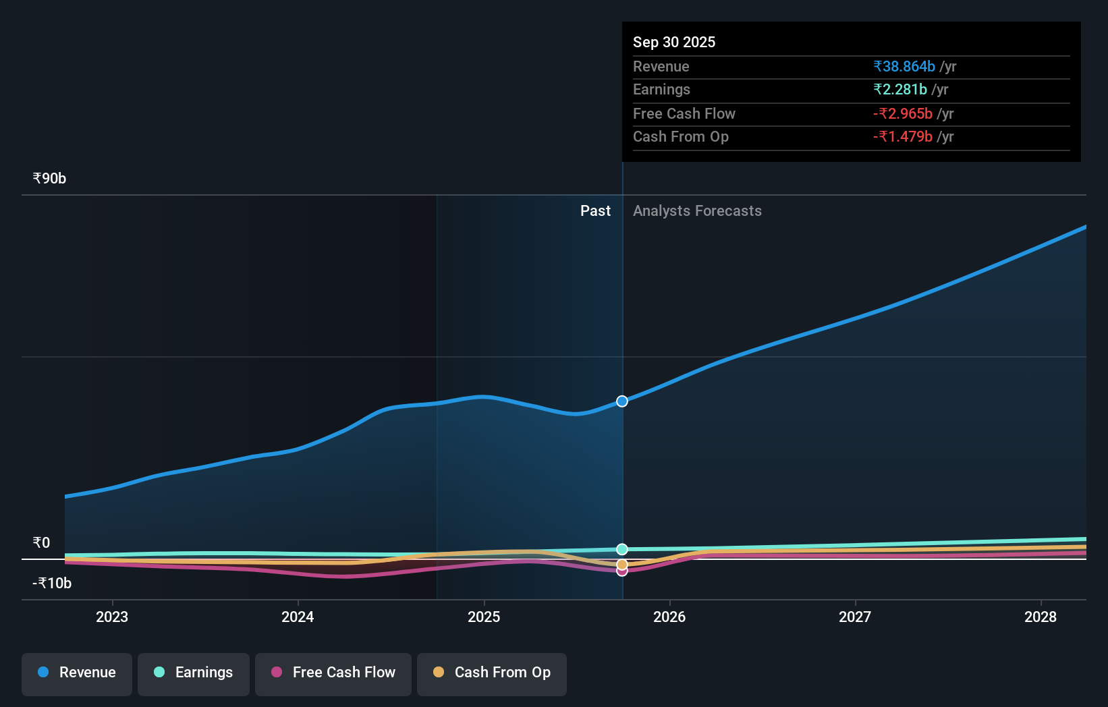Click the pink Free Cash Flow legend dot
The image size is (1108, 707).
click(277, 673)
